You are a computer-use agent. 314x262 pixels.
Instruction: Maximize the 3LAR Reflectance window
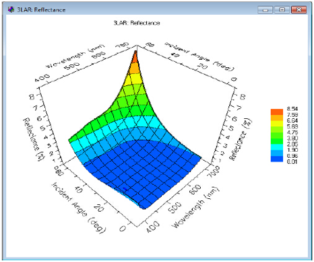pyautogui.click(x=282, y=10)
